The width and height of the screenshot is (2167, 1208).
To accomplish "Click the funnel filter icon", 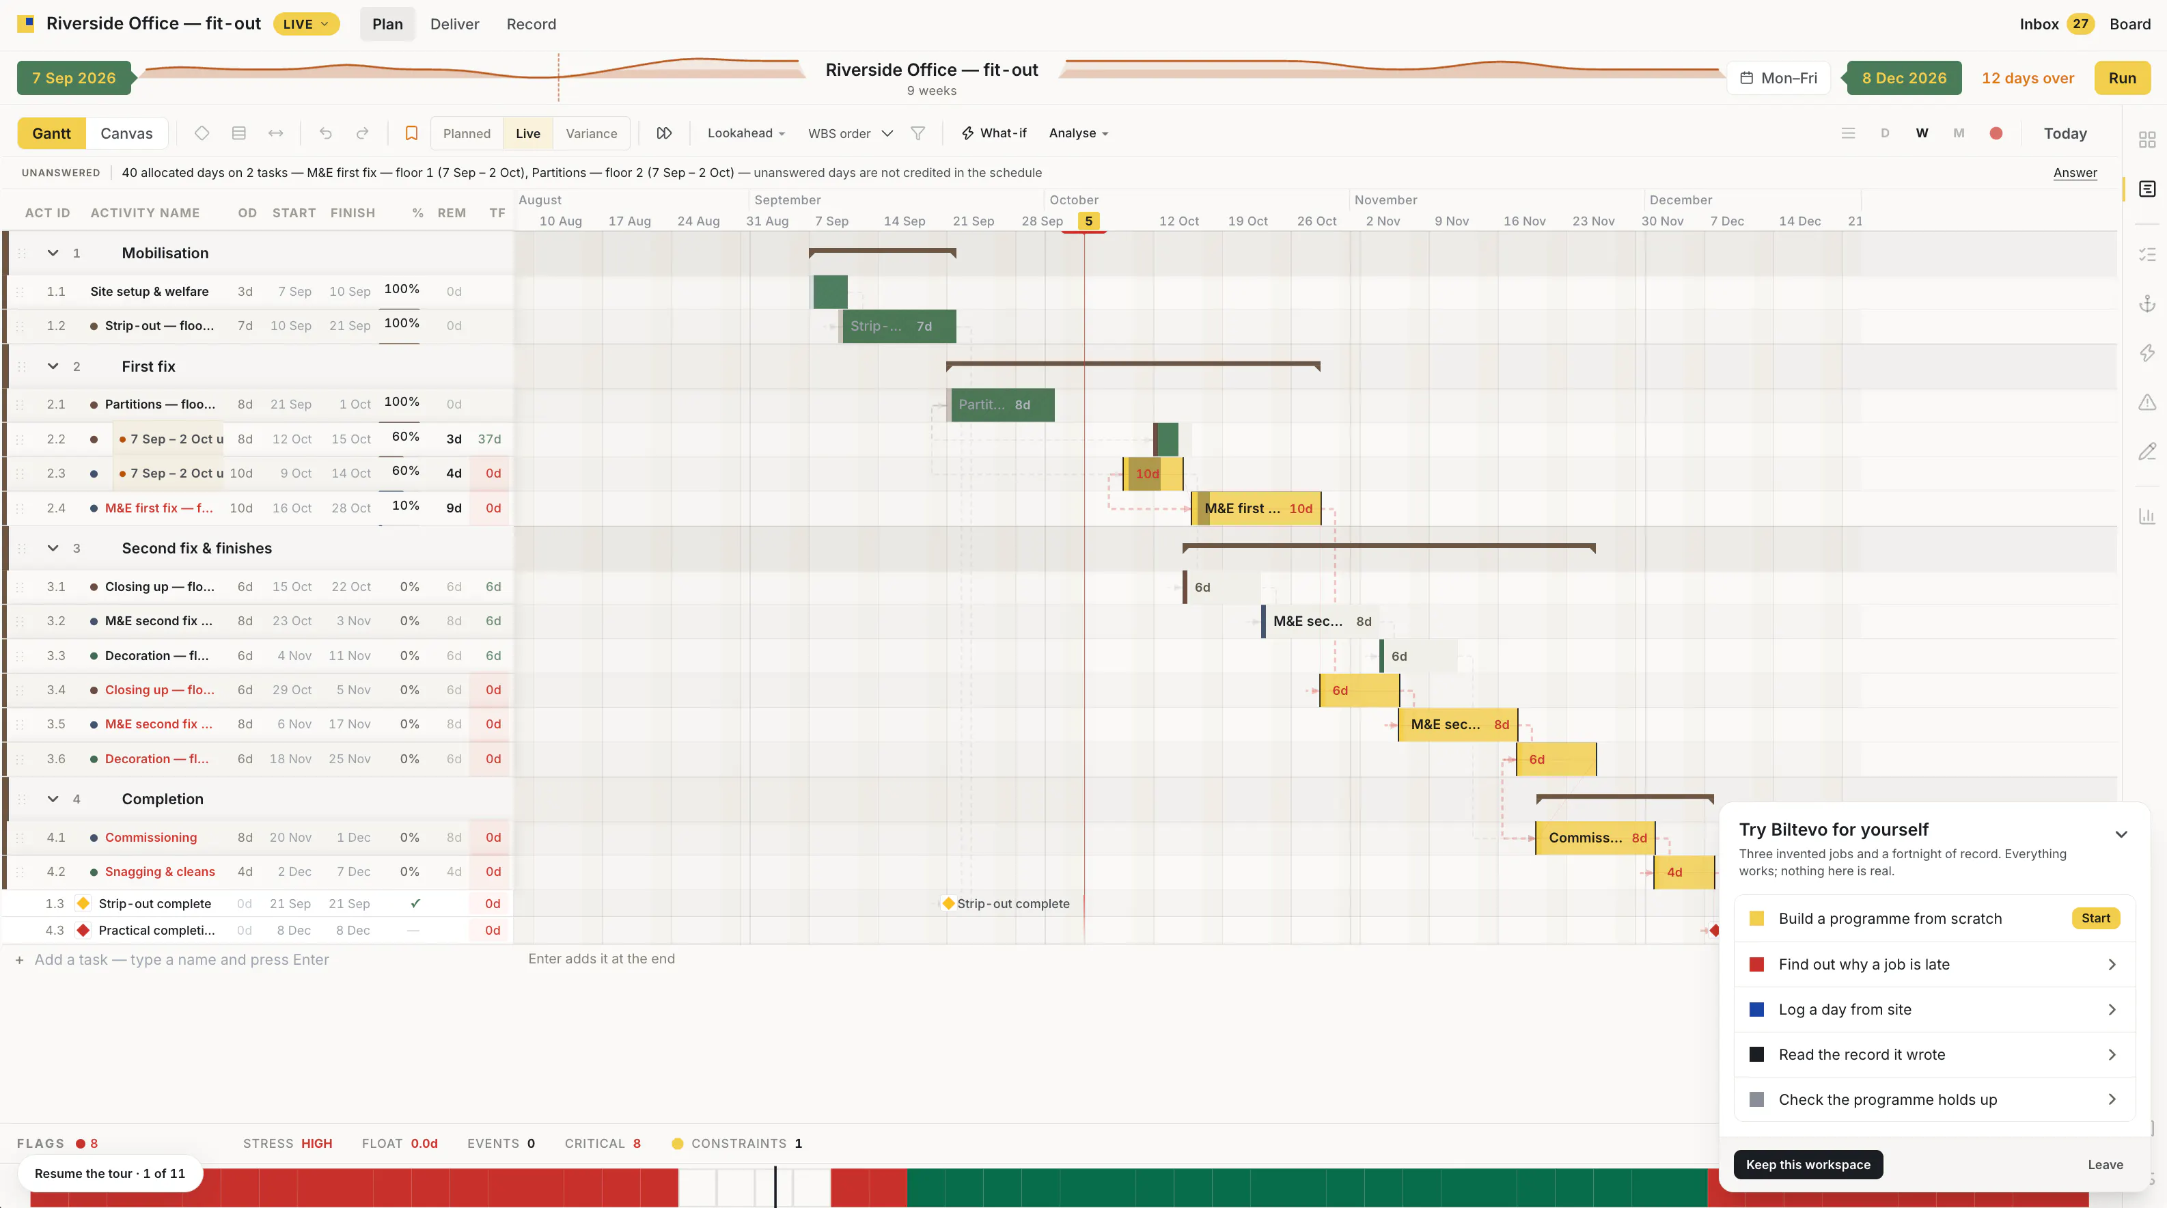I will click(917, 133).
